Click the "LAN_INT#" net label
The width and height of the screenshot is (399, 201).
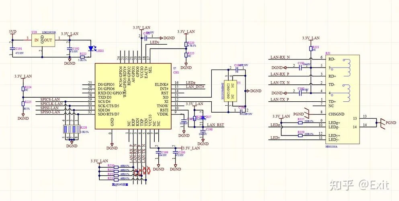(195, 87)
